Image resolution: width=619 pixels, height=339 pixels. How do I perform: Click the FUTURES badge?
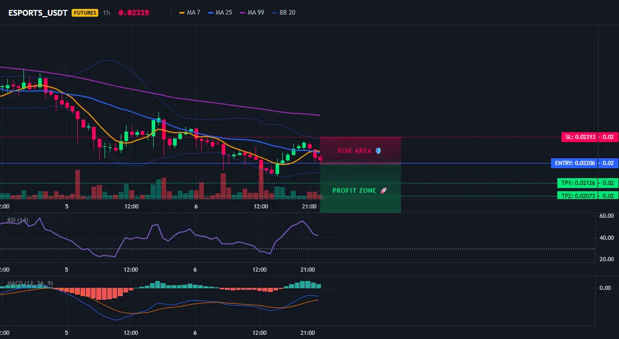[x=85, y=13]
